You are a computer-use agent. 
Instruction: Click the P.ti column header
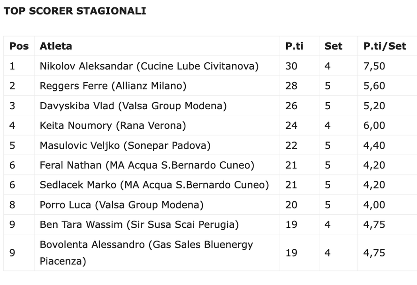(294, 46)
